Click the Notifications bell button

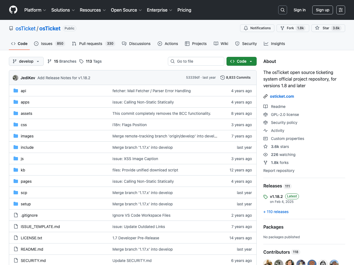tap(257, 28)
